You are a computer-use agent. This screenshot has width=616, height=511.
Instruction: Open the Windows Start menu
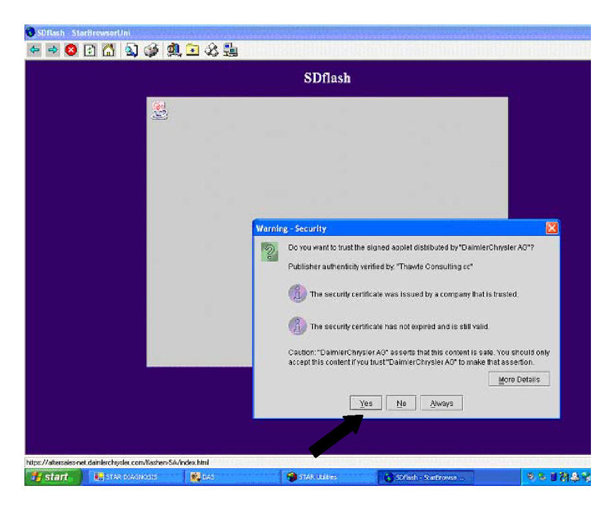tap(53, 477)
